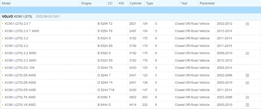Select engine code D 5244 T18
Viewport: 261px width, 109px height.
[x=106, y=90]
